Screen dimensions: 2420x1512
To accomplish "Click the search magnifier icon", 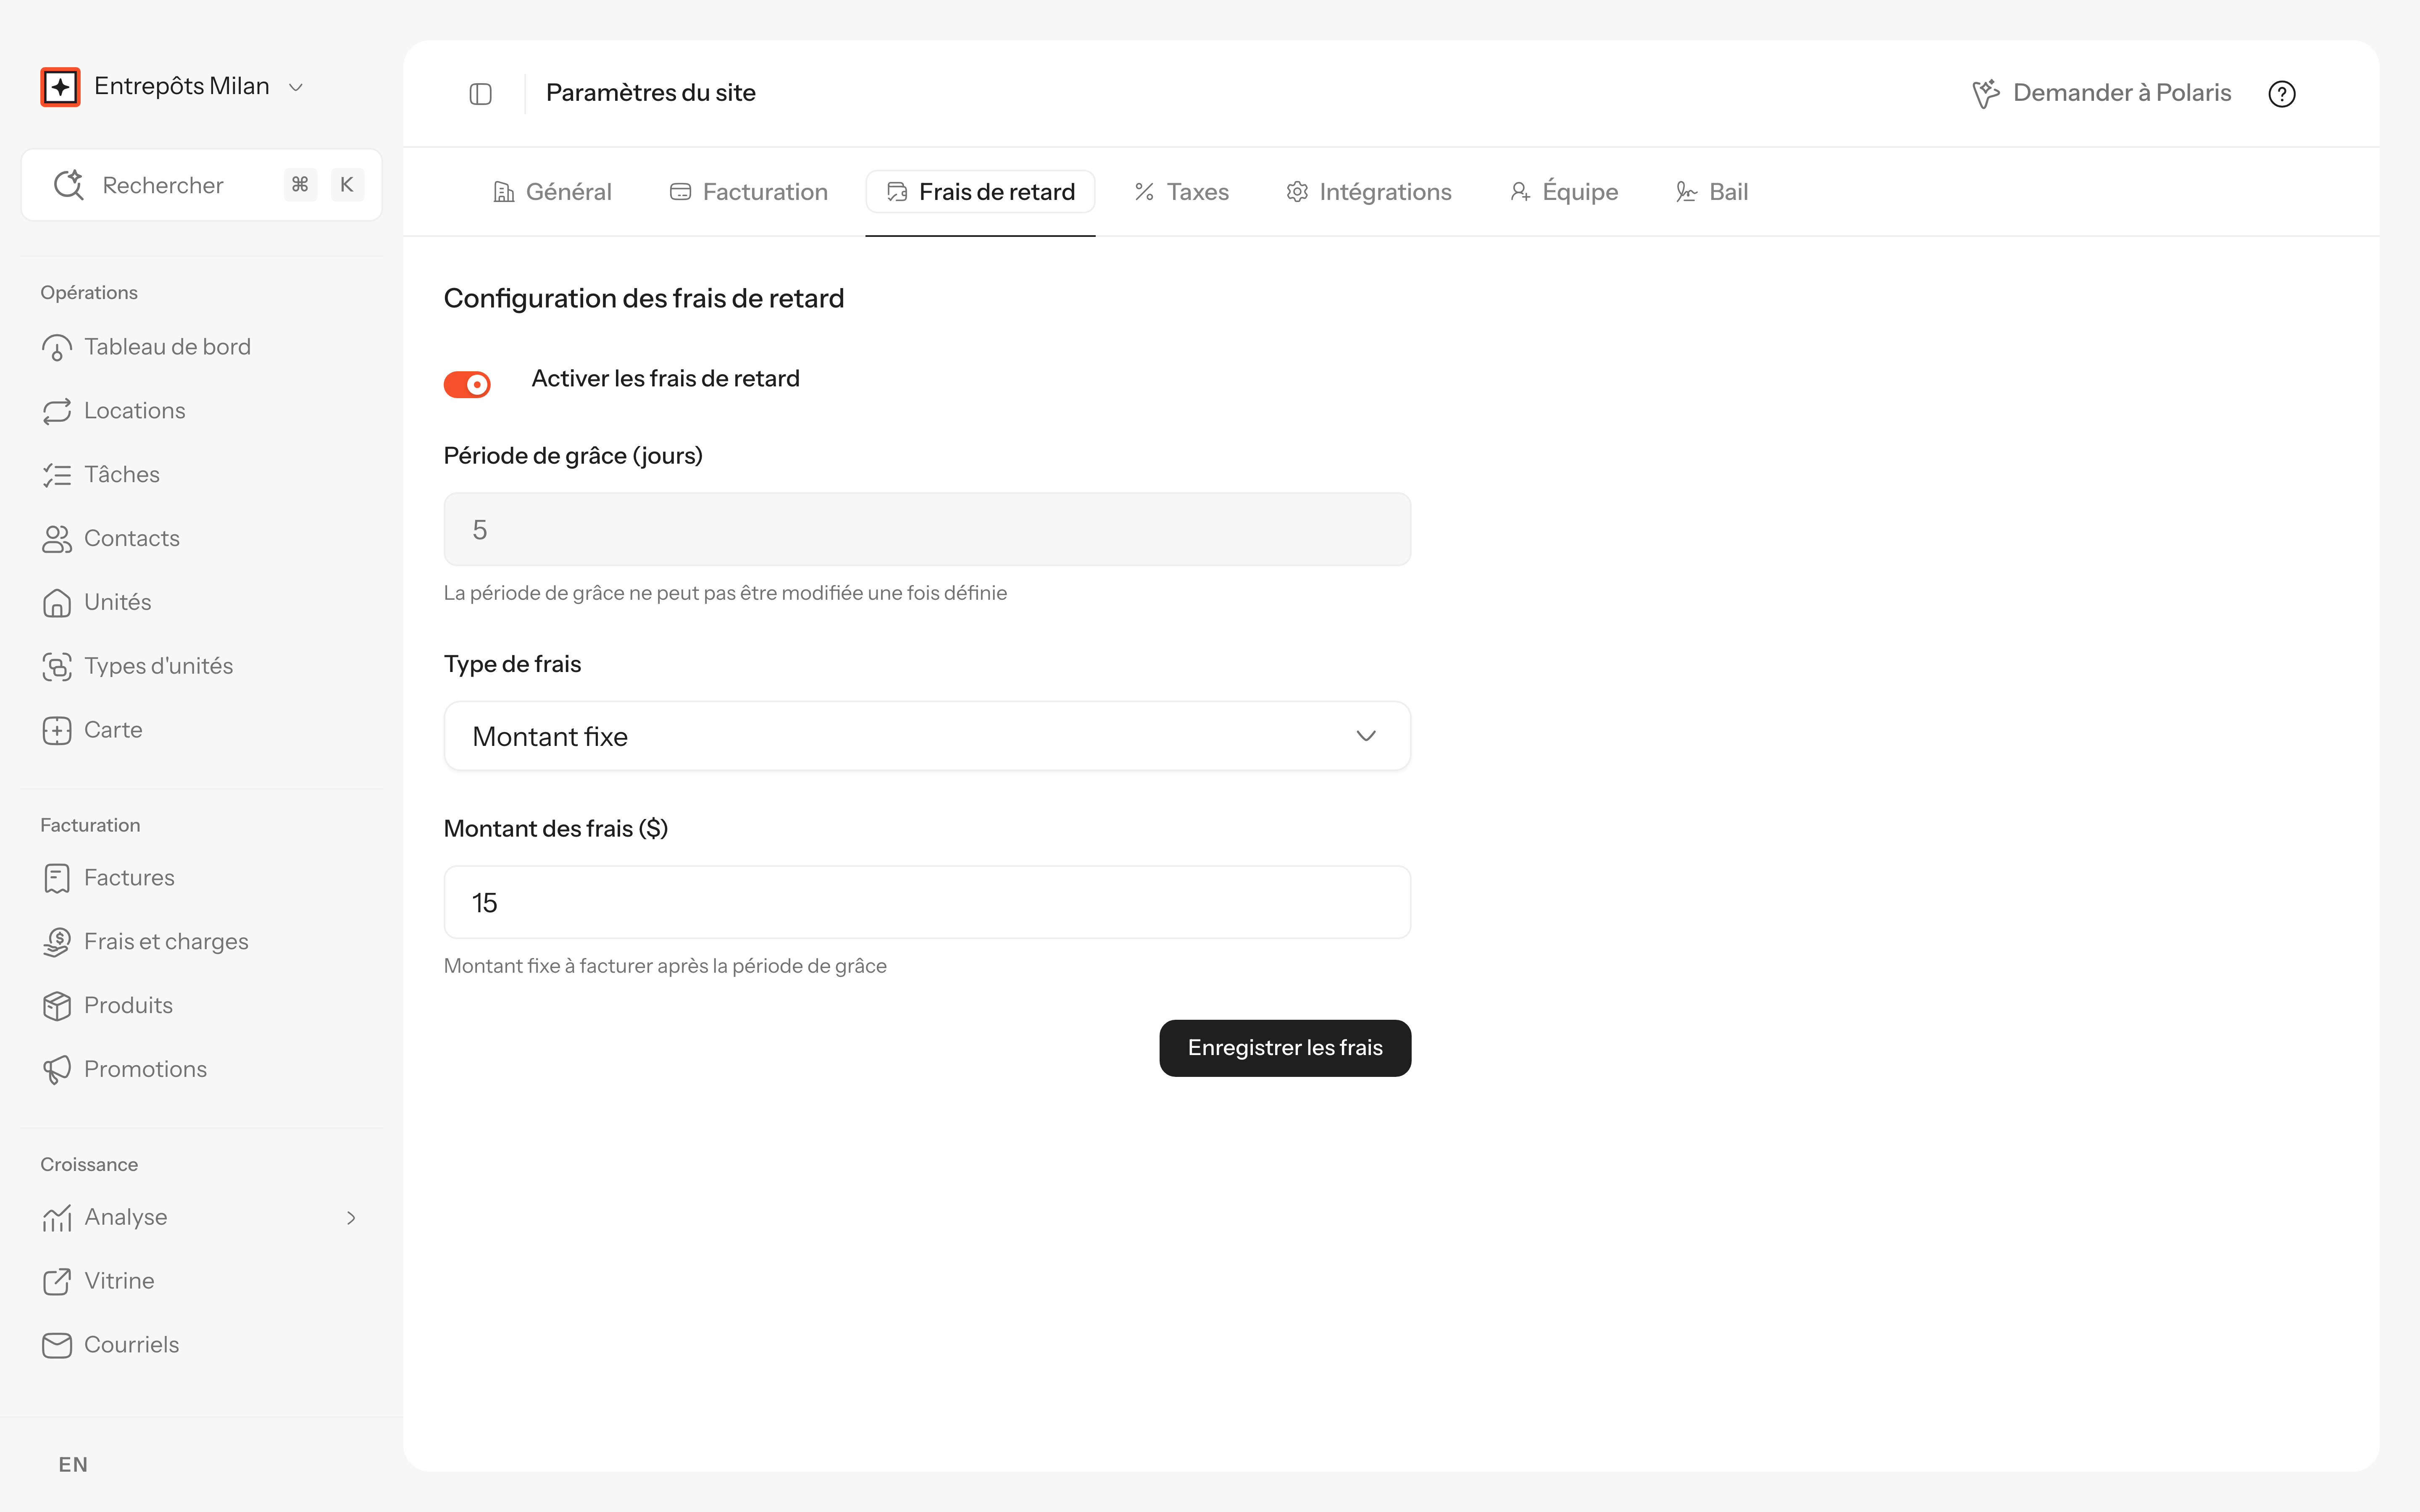I will [x=68, y=185].
